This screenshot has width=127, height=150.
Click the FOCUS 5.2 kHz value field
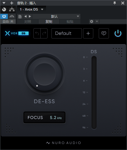45,118
